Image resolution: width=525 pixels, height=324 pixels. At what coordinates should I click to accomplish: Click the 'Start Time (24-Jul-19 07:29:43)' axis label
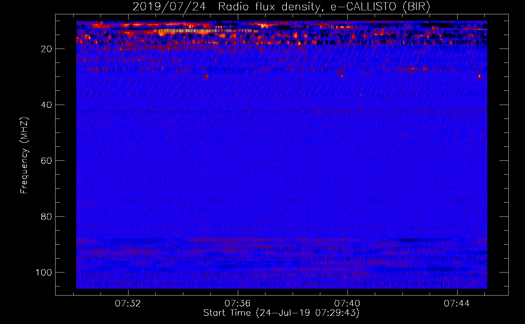(281, 313)
